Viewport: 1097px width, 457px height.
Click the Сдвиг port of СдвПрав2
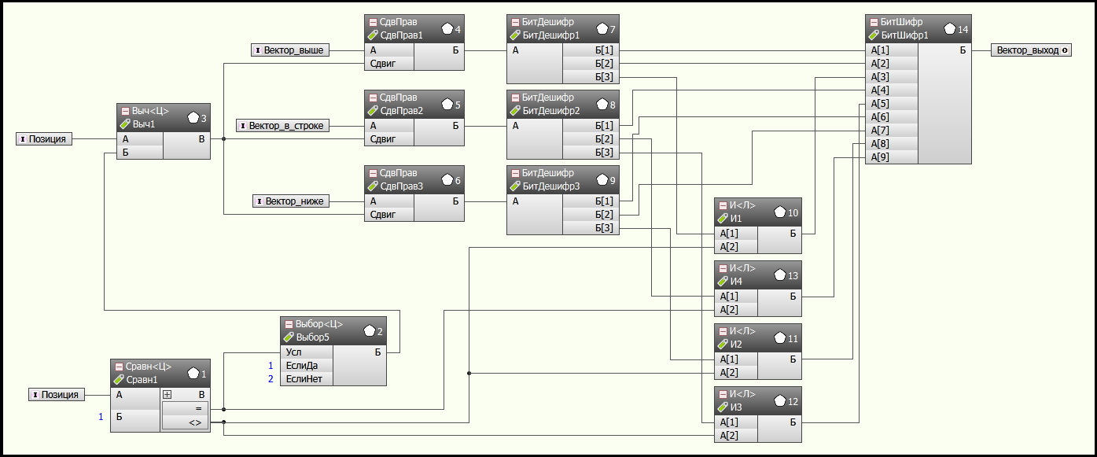point(389,139)
